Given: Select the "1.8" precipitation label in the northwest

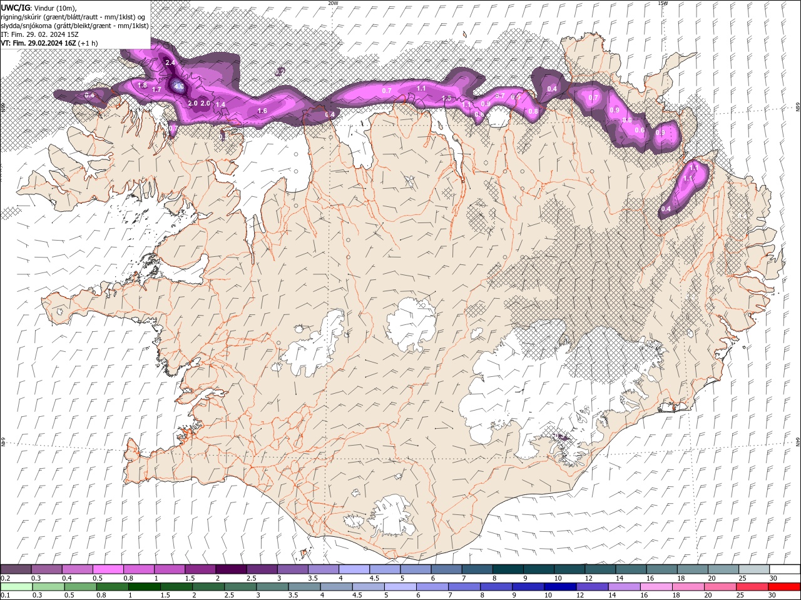Looking at the screenshot, I should coord(142,85).
